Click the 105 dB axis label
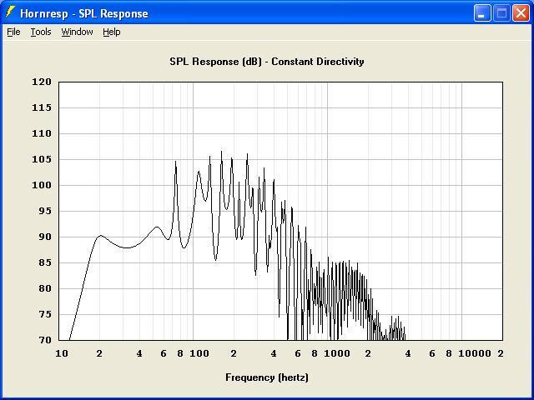The height and width of the screenshot is (400, 534). click(x=42, y=159)
